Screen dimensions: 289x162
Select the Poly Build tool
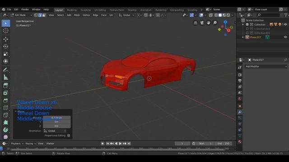(6, 122)
